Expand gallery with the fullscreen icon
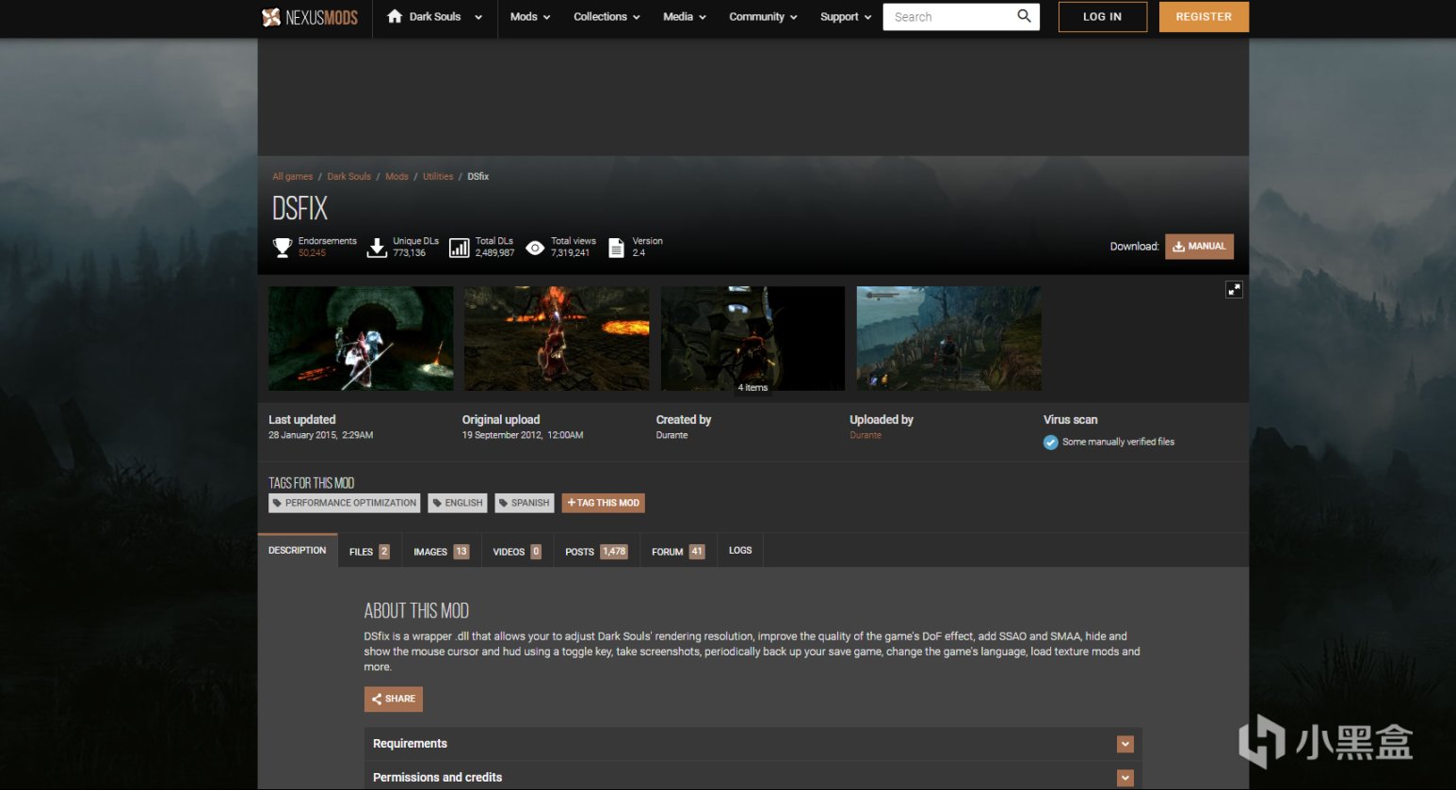1456x790 pixels. (1234, 289)
